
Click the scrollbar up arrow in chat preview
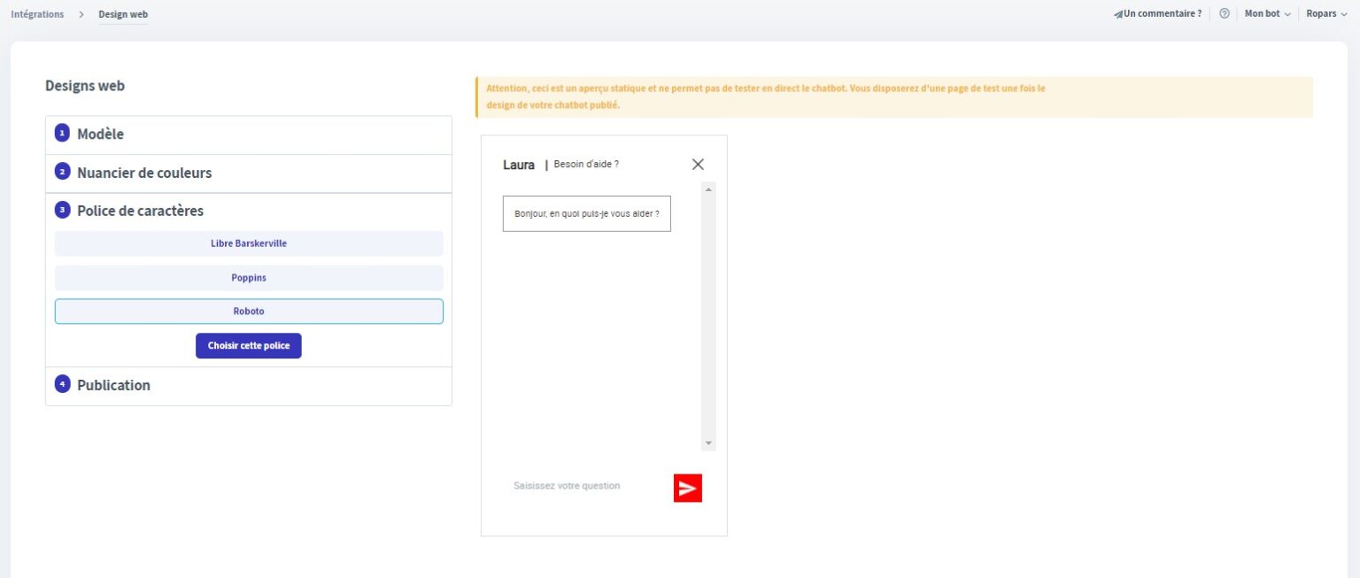[707, 187]
